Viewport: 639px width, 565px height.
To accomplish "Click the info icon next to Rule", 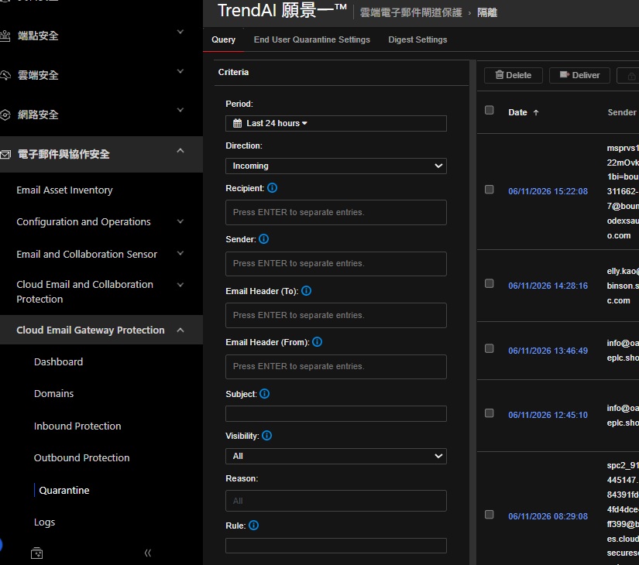I will pyautogui.click(x=253, y=526).
